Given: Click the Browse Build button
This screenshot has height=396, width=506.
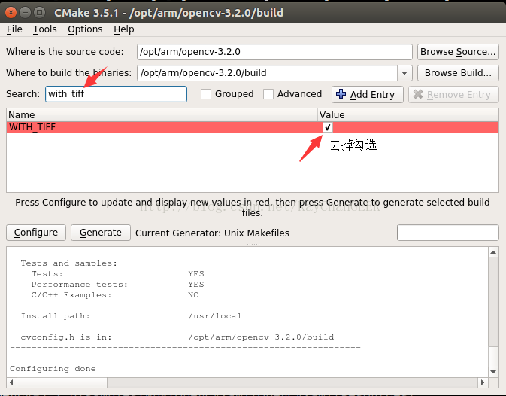Looking at the screenshot, I should click(458, 73).
